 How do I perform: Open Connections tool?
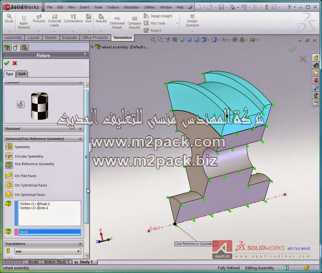click(x=73, y=18)
